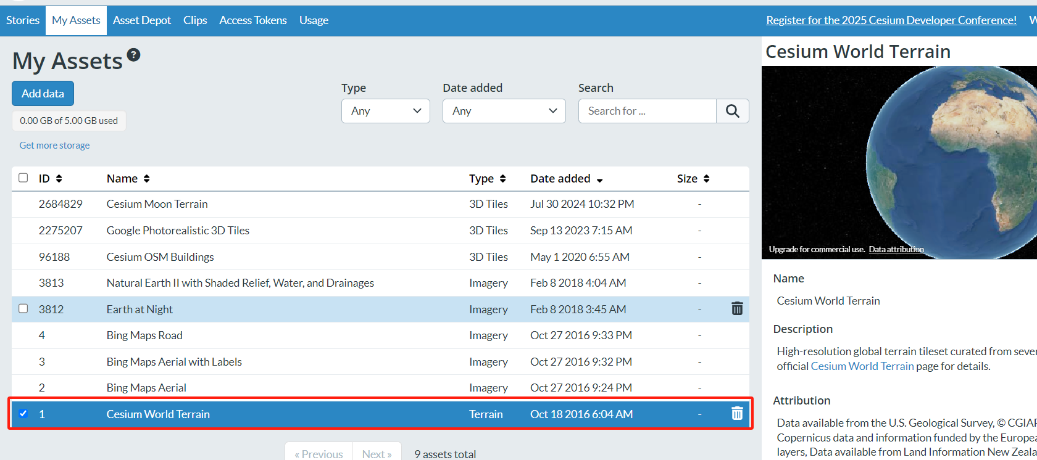Click the search magnifier button
Screen dimensions: 1037x460
(733, 111)
